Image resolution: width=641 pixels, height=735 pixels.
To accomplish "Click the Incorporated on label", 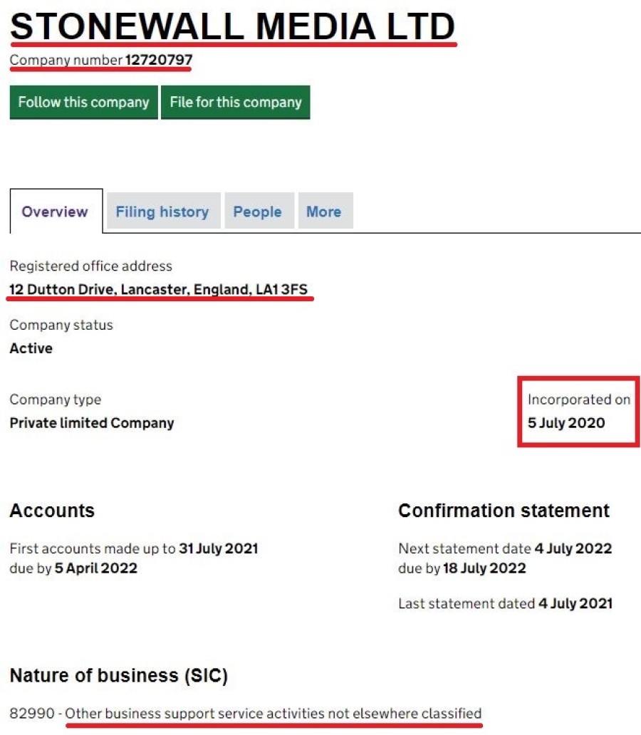I will (x=579, y=400).
